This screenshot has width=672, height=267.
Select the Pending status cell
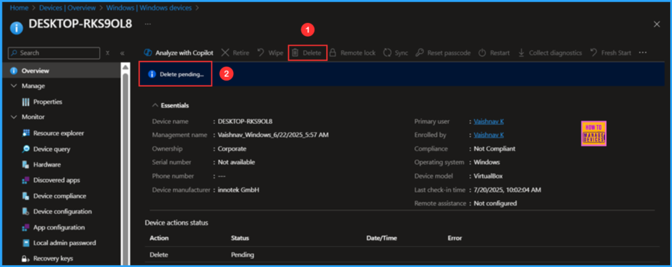[x=243, y=255]
